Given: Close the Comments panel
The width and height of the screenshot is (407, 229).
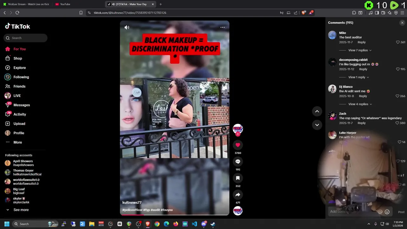Looking at the screenshot, I should [x=402, y=23].
